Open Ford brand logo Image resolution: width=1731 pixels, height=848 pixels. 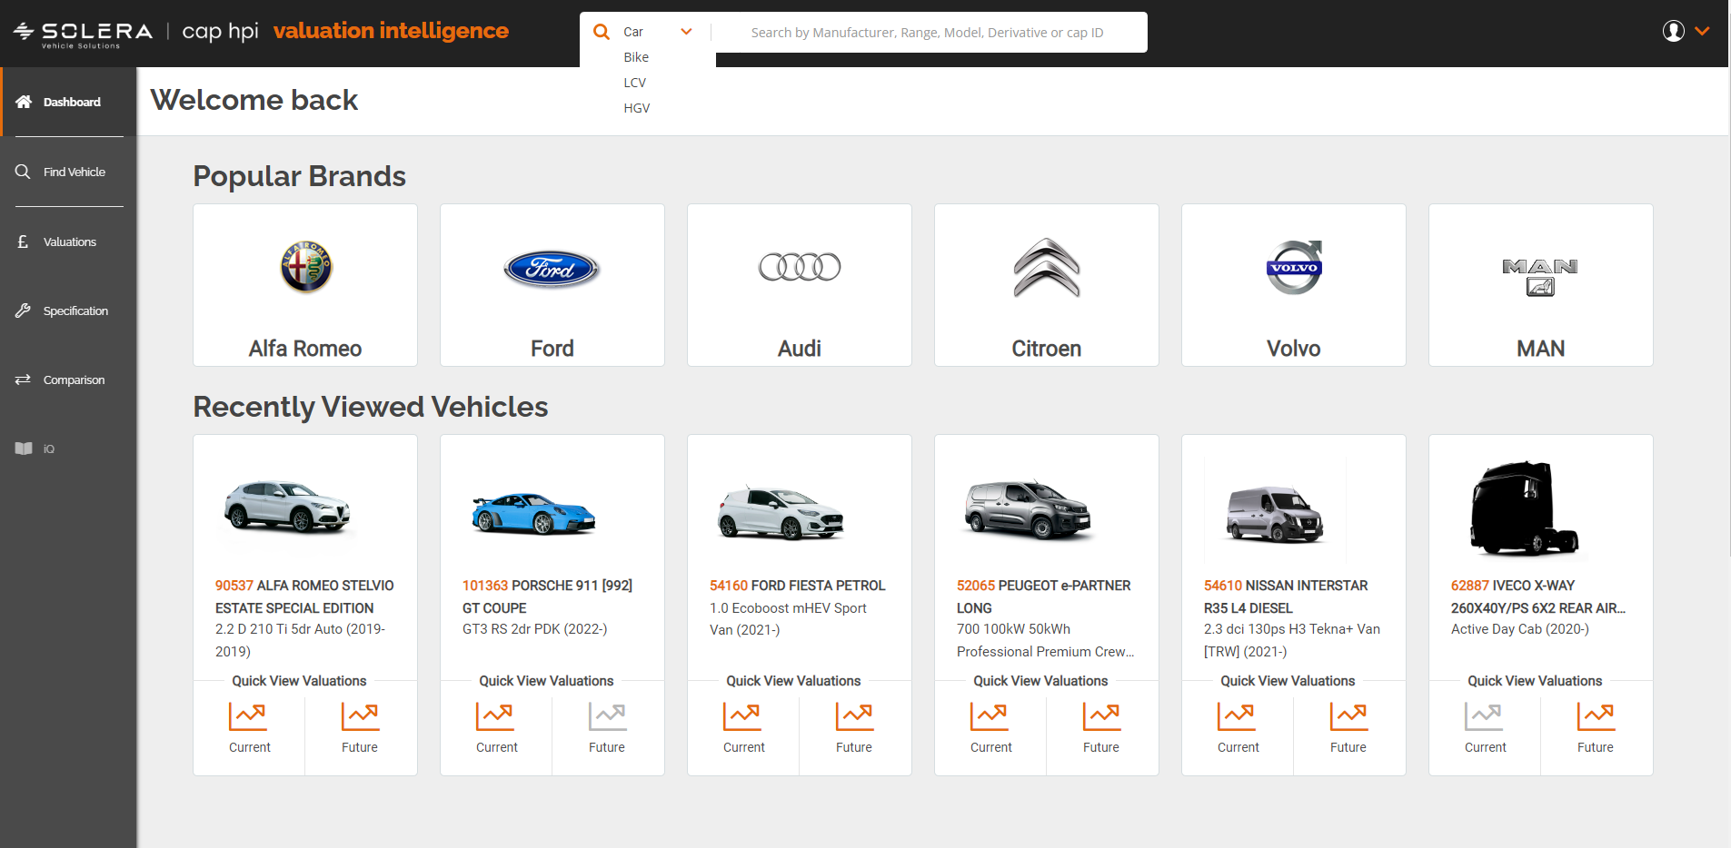coord(552,269)
